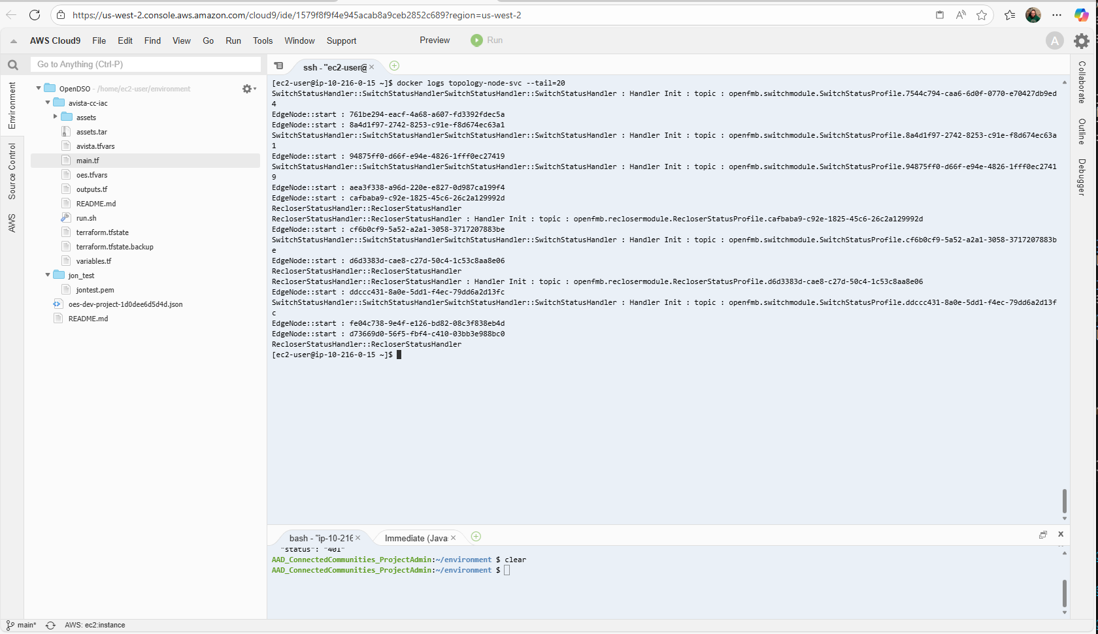Close the bash ip-10-216 tab
1098x634 pixels.
(x=358, y=538)
